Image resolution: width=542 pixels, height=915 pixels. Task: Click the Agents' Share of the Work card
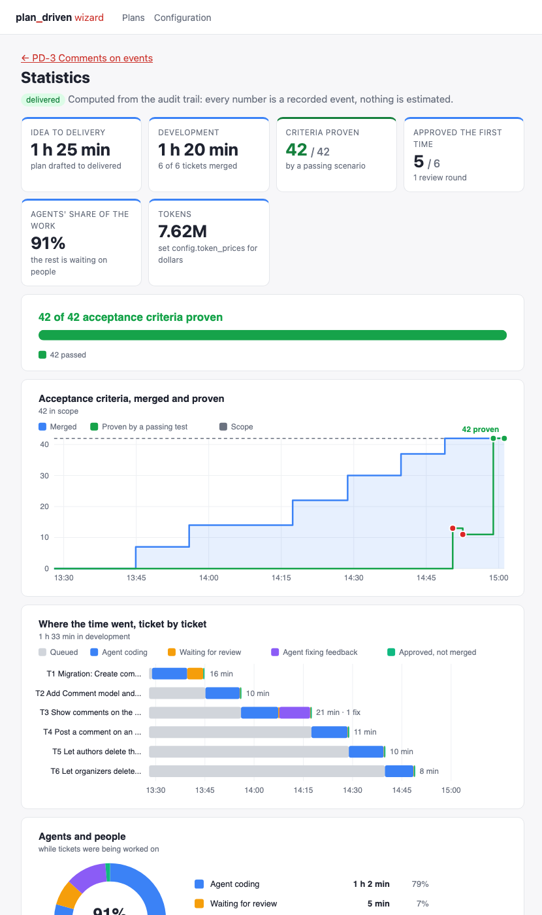(82, 242)
